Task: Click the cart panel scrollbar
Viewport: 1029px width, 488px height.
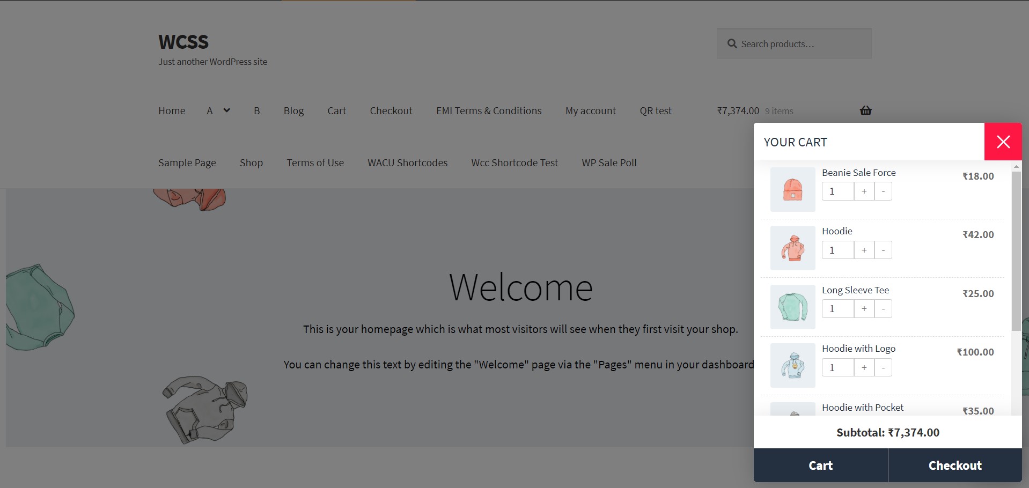Action: point(1016,247)
